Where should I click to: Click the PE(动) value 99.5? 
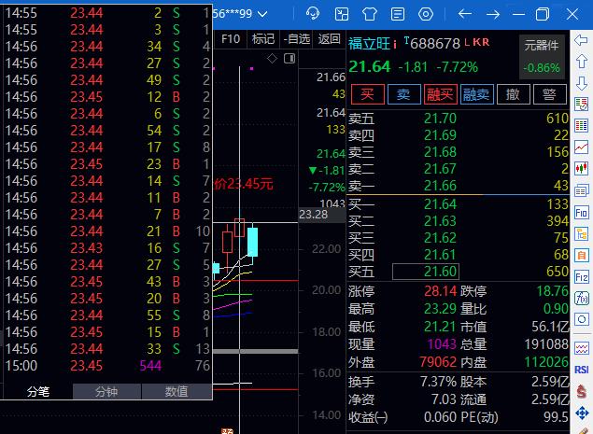[556, 417]
